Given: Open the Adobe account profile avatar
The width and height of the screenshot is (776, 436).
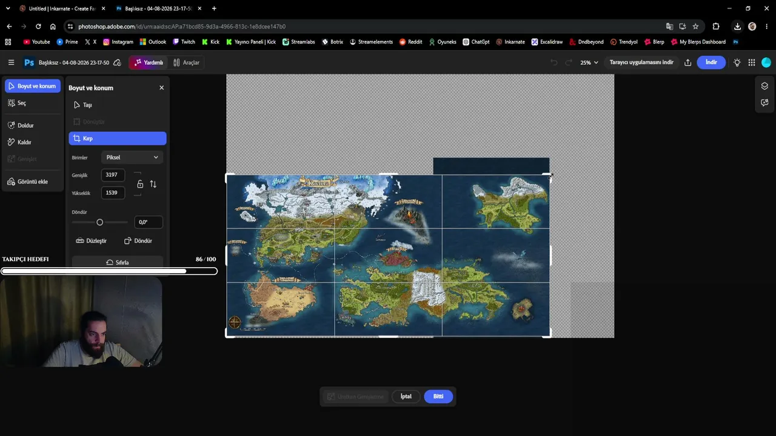Looking at the screenshot, I should click(766, 62).
